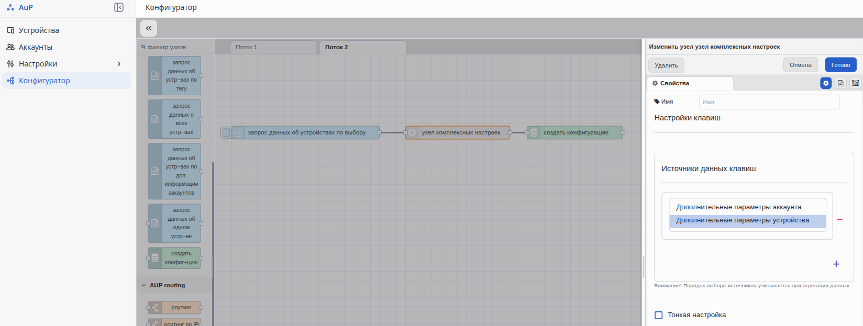This screenshot has width=863, height=326.
Task: Select Конфигуратор in the sidebar
Action: 68,81
